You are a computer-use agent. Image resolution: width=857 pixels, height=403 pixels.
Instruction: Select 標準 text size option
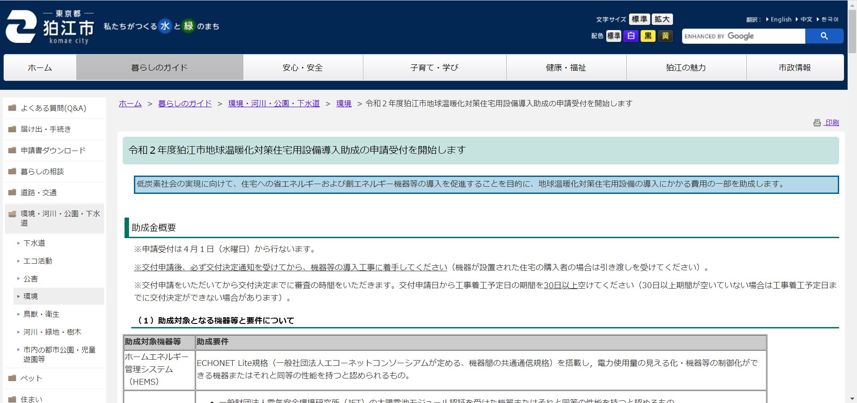coord(639,19)
